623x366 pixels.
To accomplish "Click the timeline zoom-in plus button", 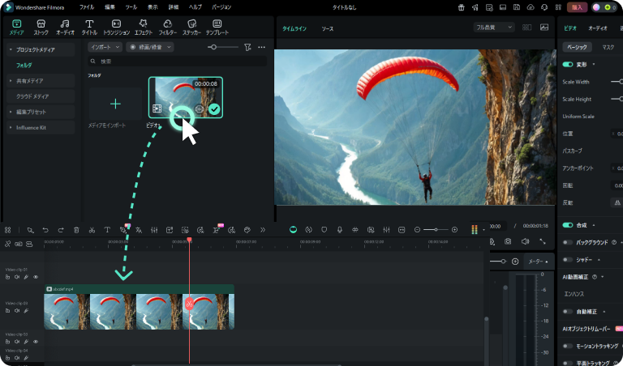I will click(x=454, y=230).
